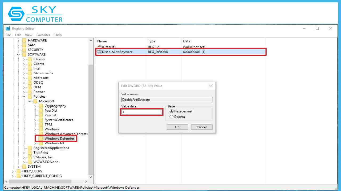This screenshot has width=341, height=191.
Task: Expand the VMware, Inc. key
Action: pyautogui.click(x=24, y=157)
